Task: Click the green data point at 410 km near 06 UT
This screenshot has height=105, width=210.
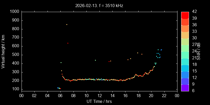Action: pyautogui.click(x=61, y=62)
